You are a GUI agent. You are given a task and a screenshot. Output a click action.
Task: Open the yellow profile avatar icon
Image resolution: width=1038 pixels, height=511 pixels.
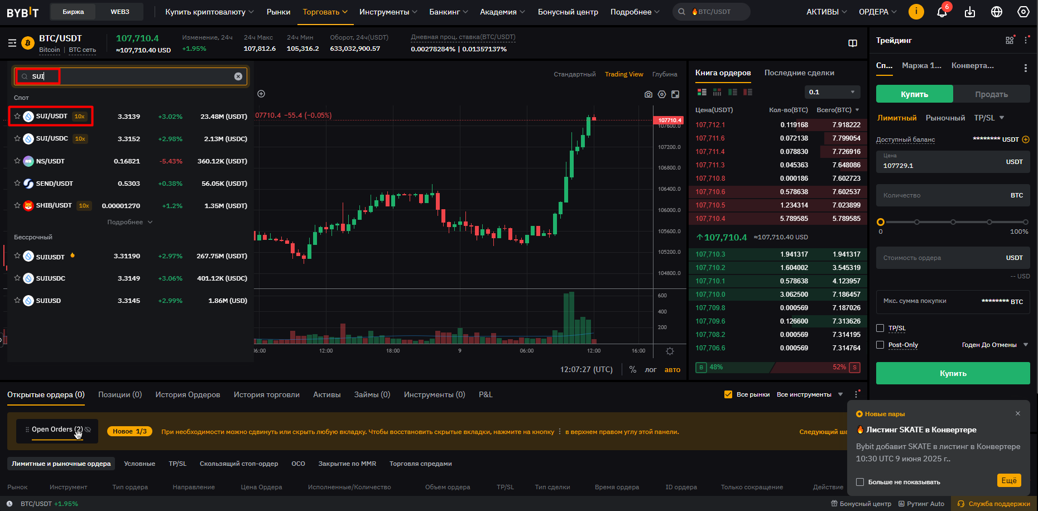[x=916, y=11]
